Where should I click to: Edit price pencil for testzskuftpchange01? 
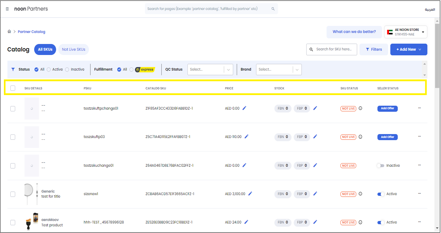244,108
